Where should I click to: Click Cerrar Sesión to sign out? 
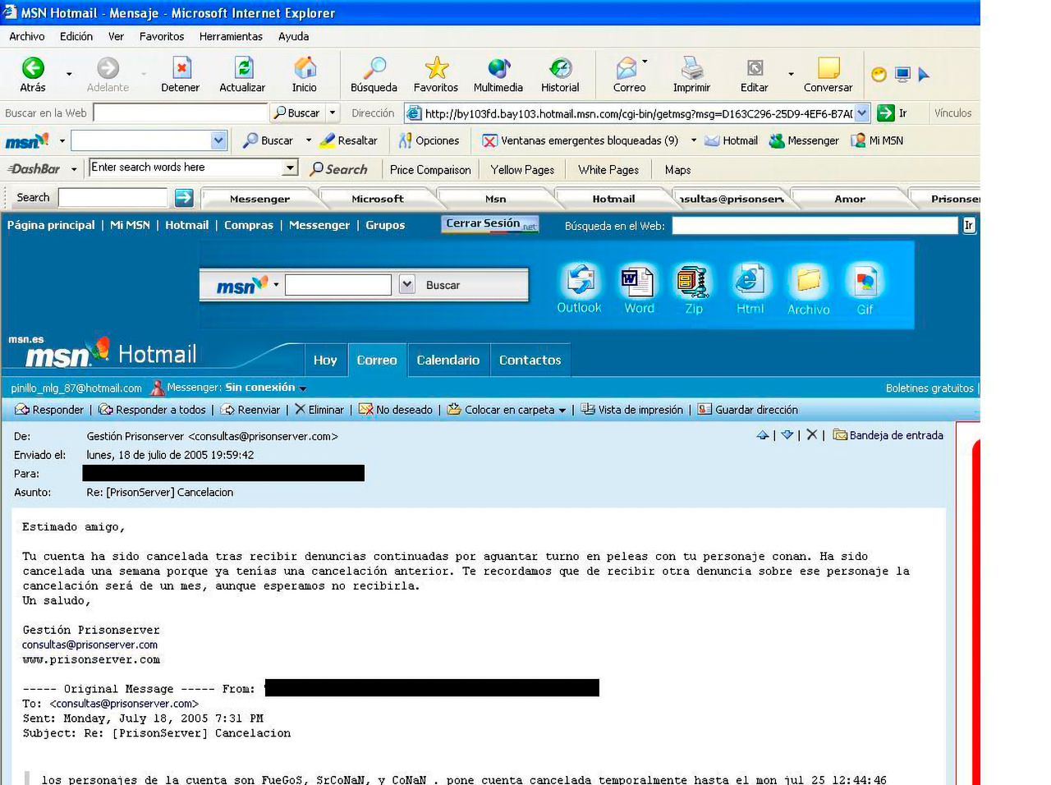[x=489, y=224]
